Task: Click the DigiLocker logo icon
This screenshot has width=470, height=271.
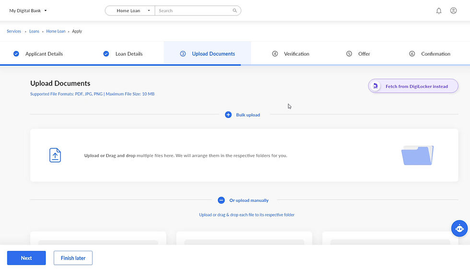Action: (375, 86)
